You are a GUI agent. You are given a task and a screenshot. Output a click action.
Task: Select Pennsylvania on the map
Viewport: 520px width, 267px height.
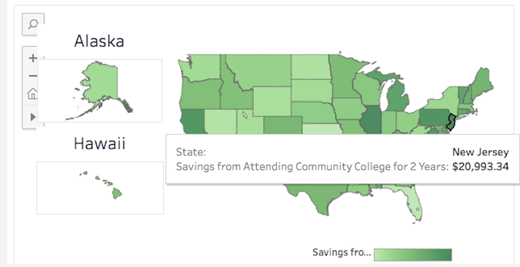tap(434, 118)
